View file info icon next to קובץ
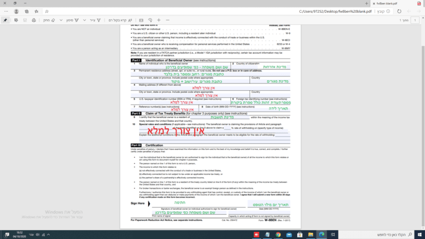425x239 pixels. pyautogui.click(x=388, y=12)
